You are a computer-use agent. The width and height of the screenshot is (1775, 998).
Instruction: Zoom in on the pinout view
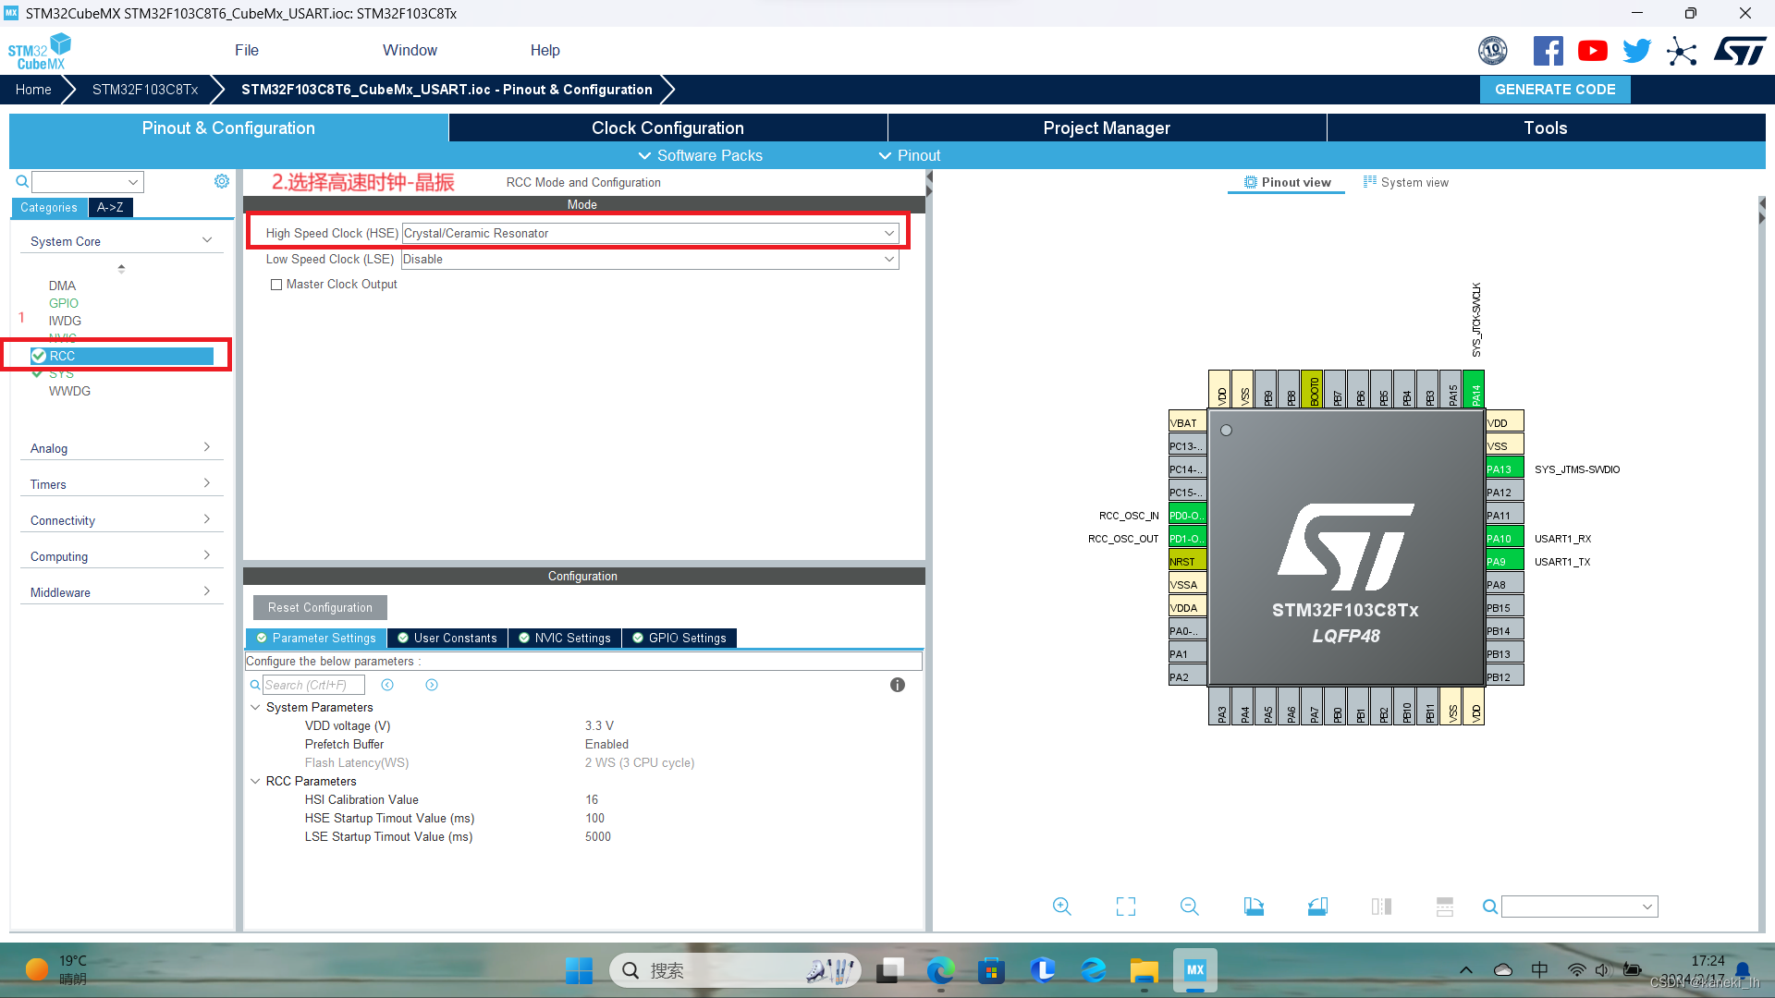[x=1061, y=907]
